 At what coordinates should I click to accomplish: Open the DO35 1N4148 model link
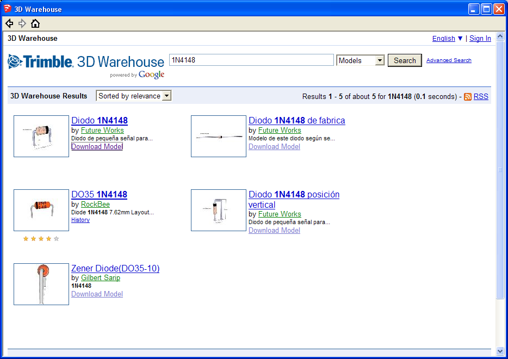[x=99, y=194]
